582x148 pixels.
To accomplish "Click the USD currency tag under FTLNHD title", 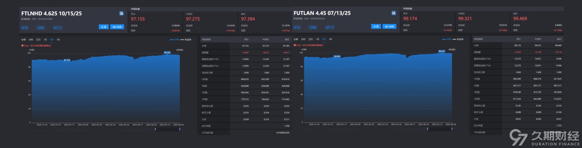I will pyautogui.click(x=58, y=27).
